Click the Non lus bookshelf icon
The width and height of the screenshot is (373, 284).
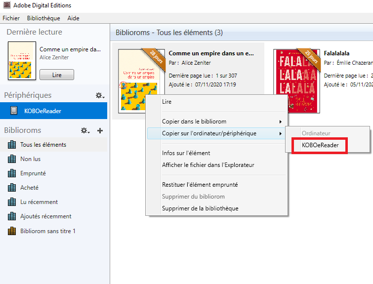coord(12,159)
